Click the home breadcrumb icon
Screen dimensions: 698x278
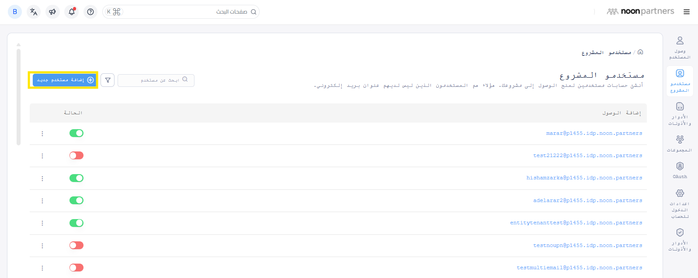tap(640, 52)
